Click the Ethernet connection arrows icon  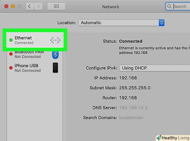click(55, 40)
